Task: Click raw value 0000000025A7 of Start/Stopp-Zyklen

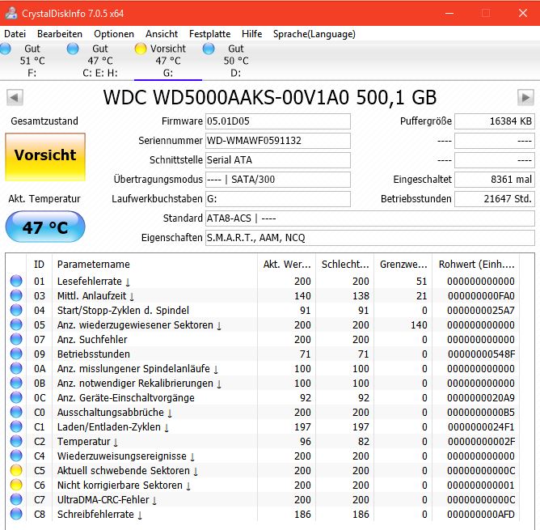Action: (481, 311)
